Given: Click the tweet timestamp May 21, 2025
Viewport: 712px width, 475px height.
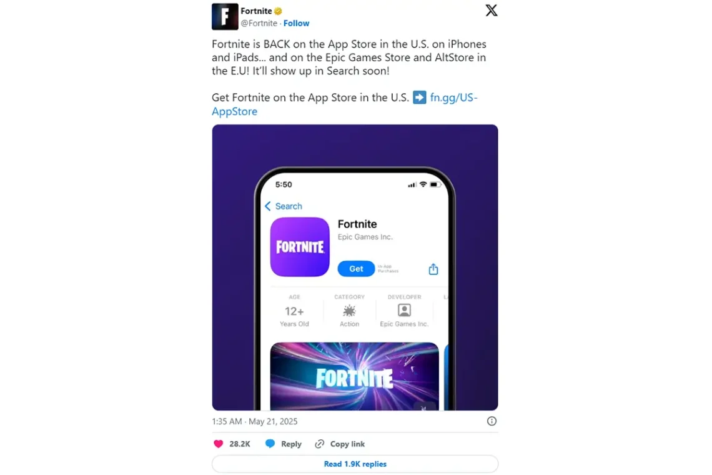Looking at the screenshot, I should click(x=273, y=421).
